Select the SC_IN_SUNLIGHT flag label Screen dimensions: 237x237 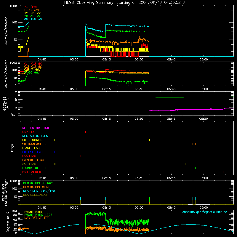point(34,140)
